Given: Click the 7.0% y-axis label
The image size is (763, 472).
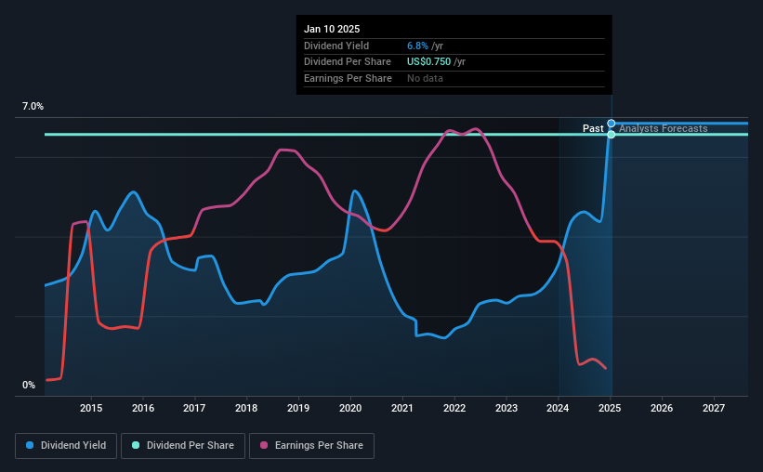Looking at the screenshot, I should 33,107.
